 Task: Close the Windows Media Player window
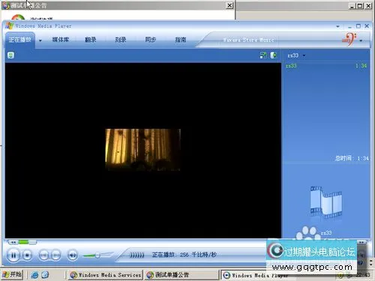pos(367,26)
